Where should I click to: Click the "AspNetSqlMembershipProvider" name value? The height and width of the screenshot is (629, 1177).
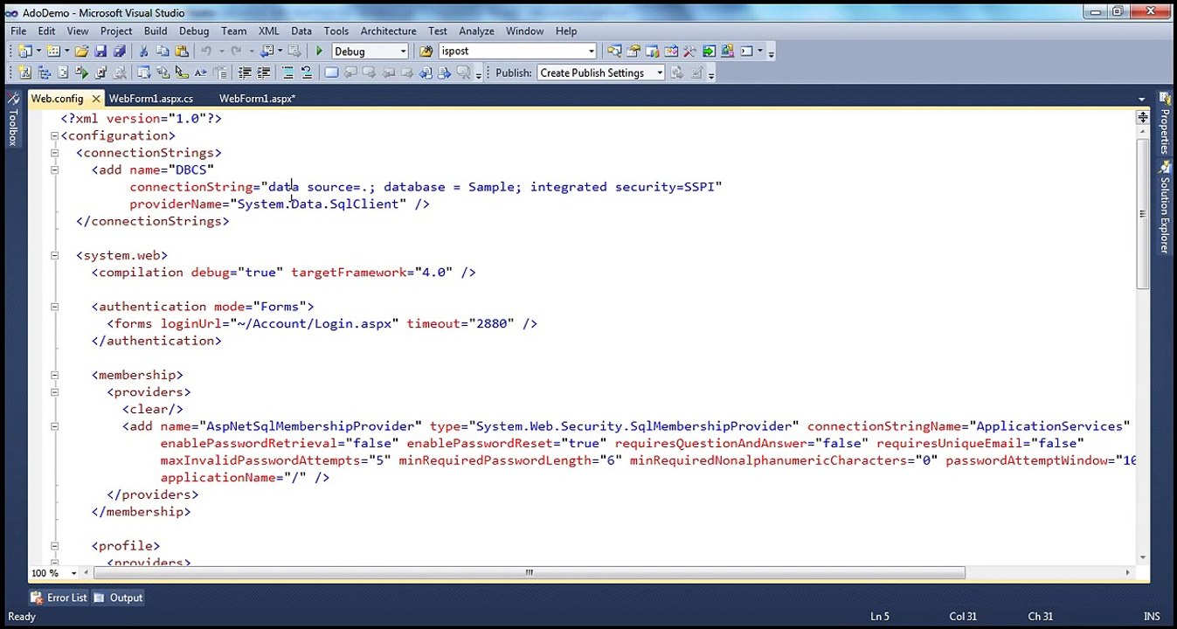[x=309, y=426]
